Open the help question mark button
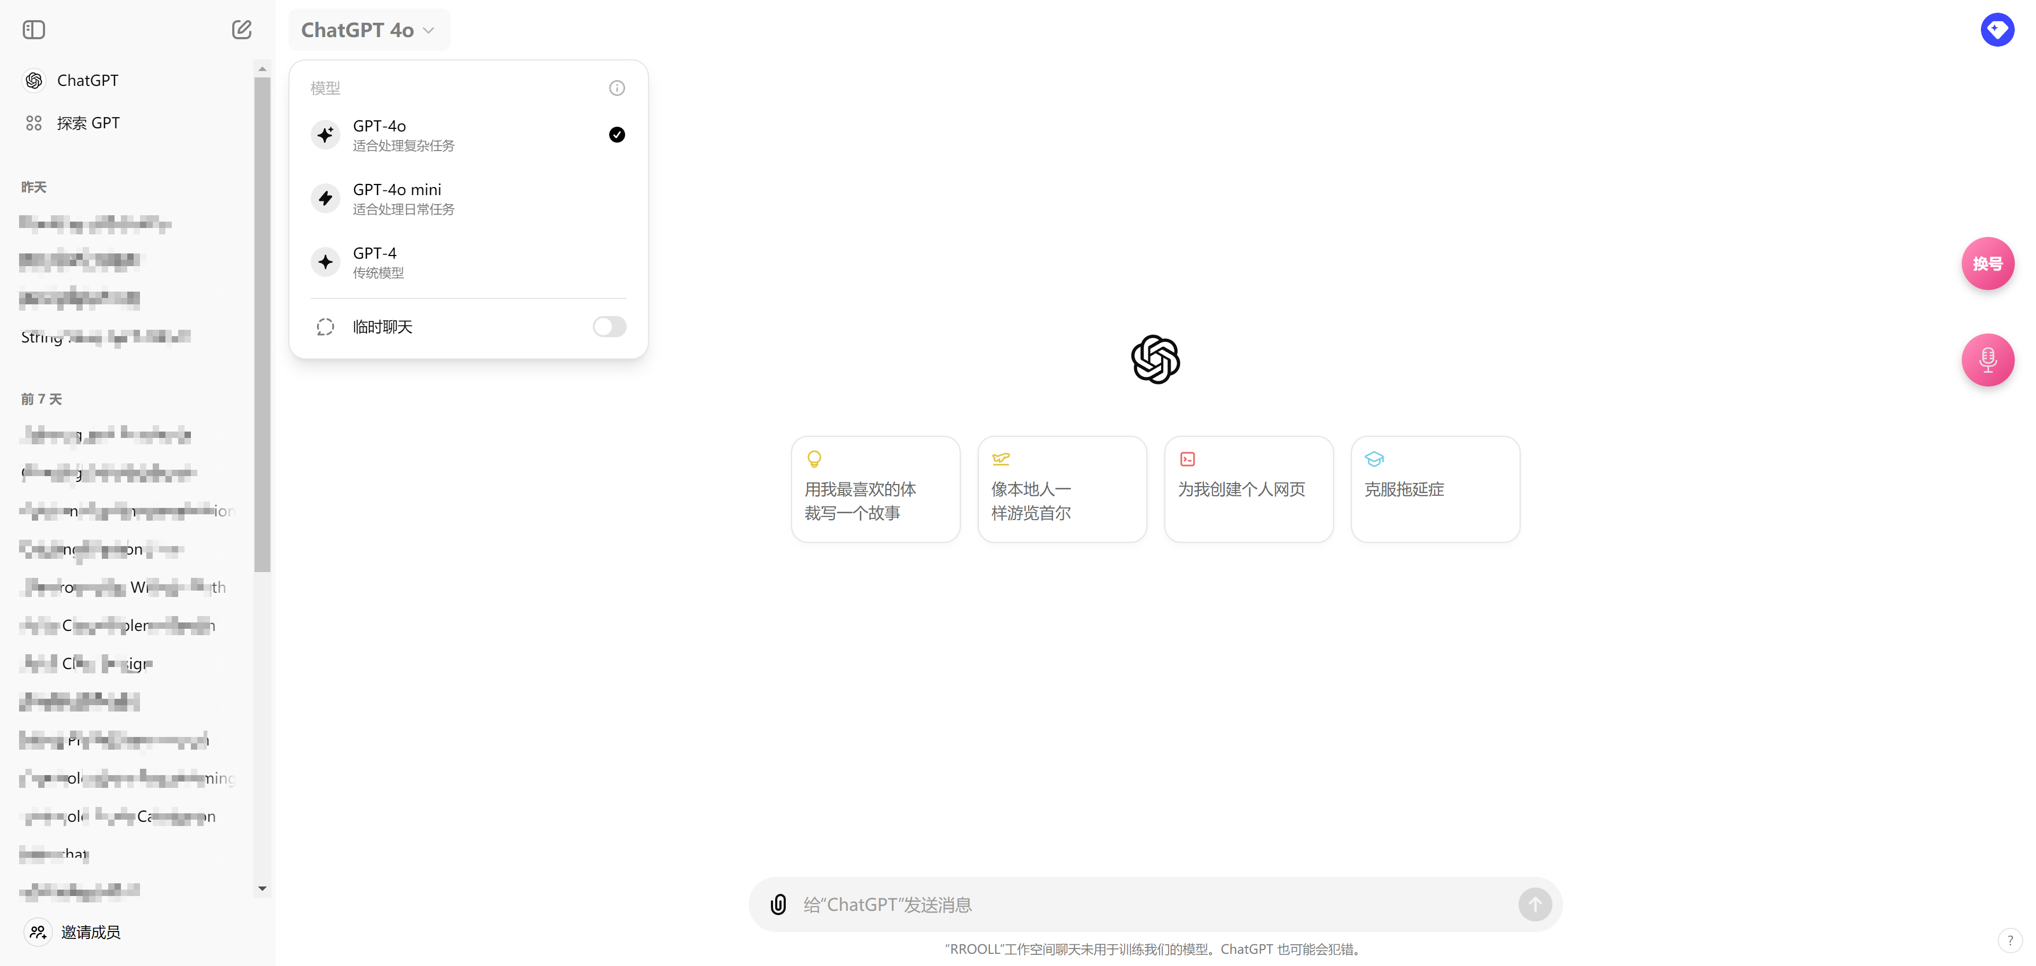This screenshot has width=2036, height=966. [2010, 941]
